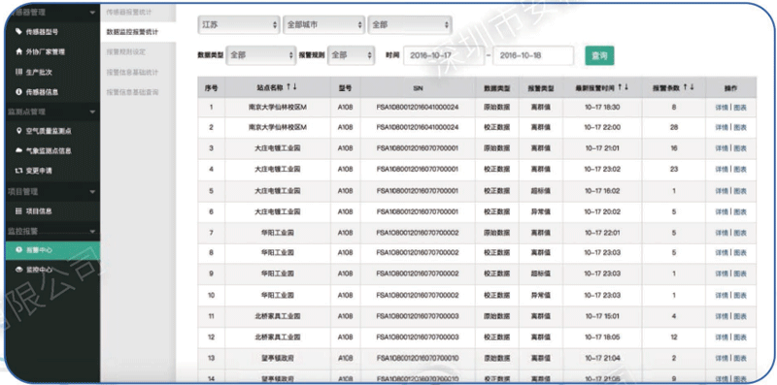The image size is (777, 385).
Task: Open 详情 for row 6
Action: tap(722, 211)
